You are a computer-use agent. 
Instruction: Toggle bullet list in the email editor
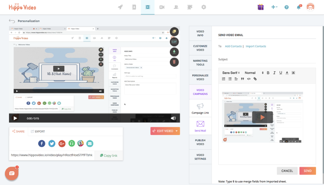pyautogui.click(x=230, y=79)
